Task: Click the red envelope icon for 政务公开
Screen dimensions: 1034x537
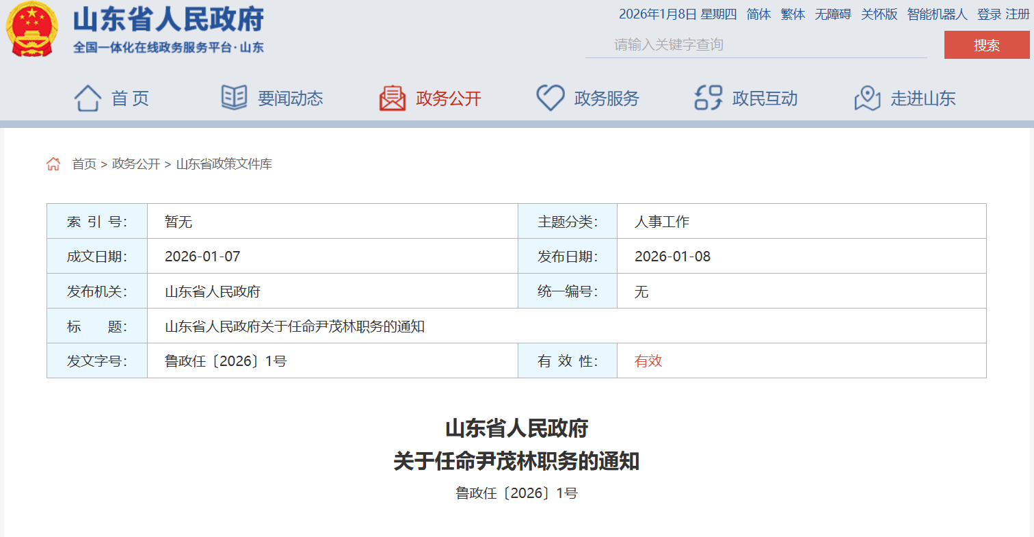Action: [x=393, y=99]
